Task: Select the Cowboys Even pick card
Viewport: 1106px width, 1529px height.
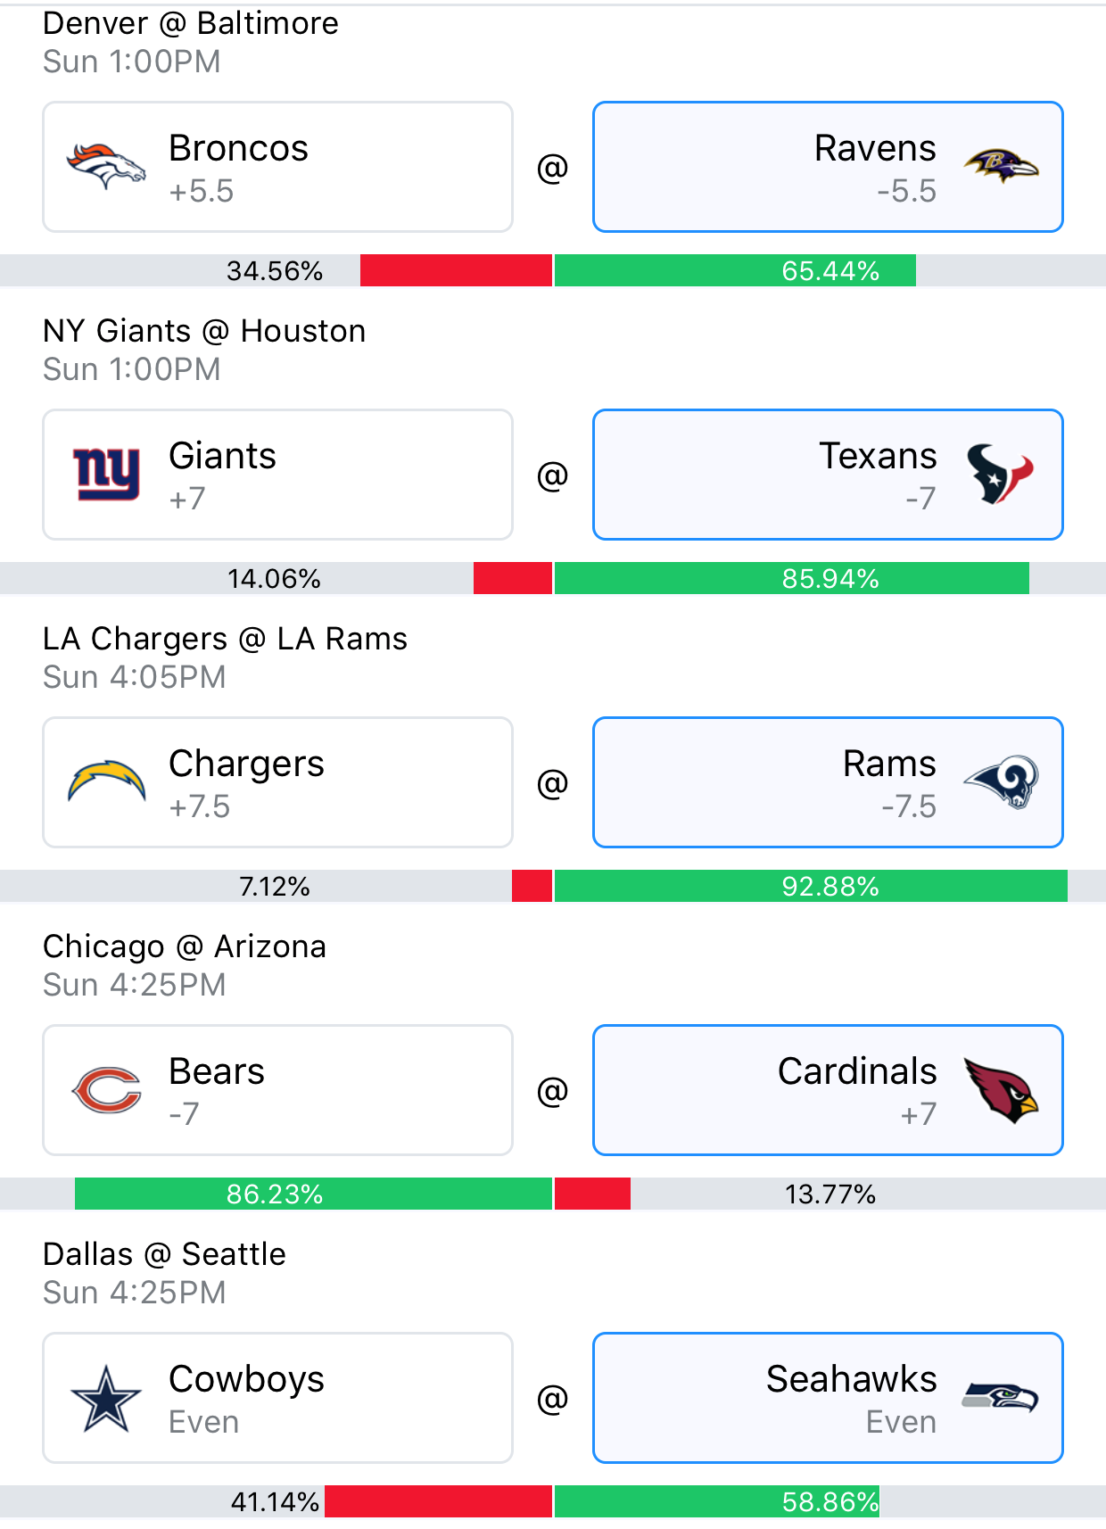Action: click(277, 1398)
